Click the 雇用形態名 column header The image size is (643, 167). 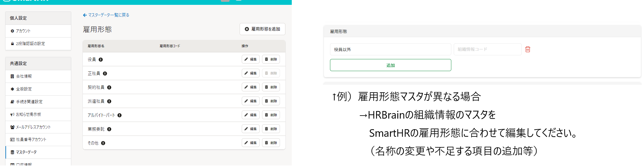click(x=96, y=46)
